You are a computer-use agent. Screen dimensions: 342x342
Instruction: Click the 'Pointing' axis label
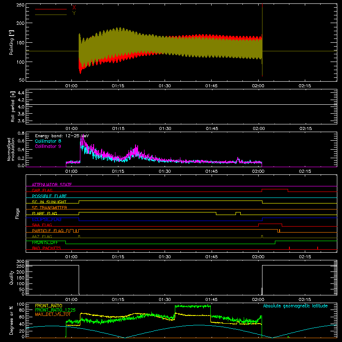tap(12, 42)
